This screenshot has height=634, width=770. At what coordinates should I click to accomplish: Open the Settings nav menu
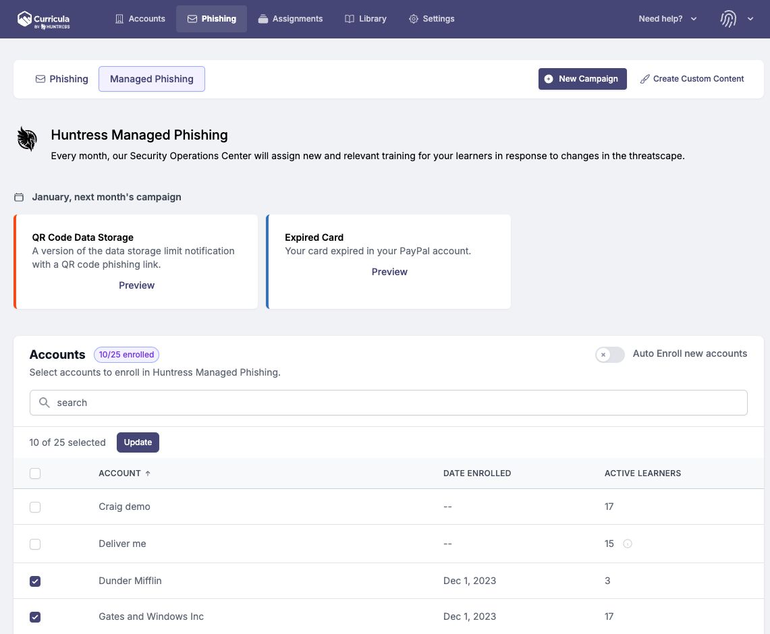[x=432, y=19]
